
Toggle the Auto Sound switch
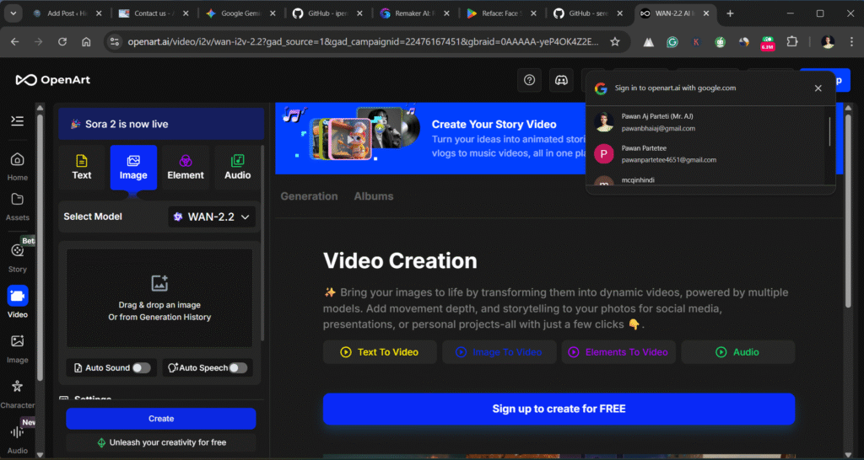click(141, 367)
